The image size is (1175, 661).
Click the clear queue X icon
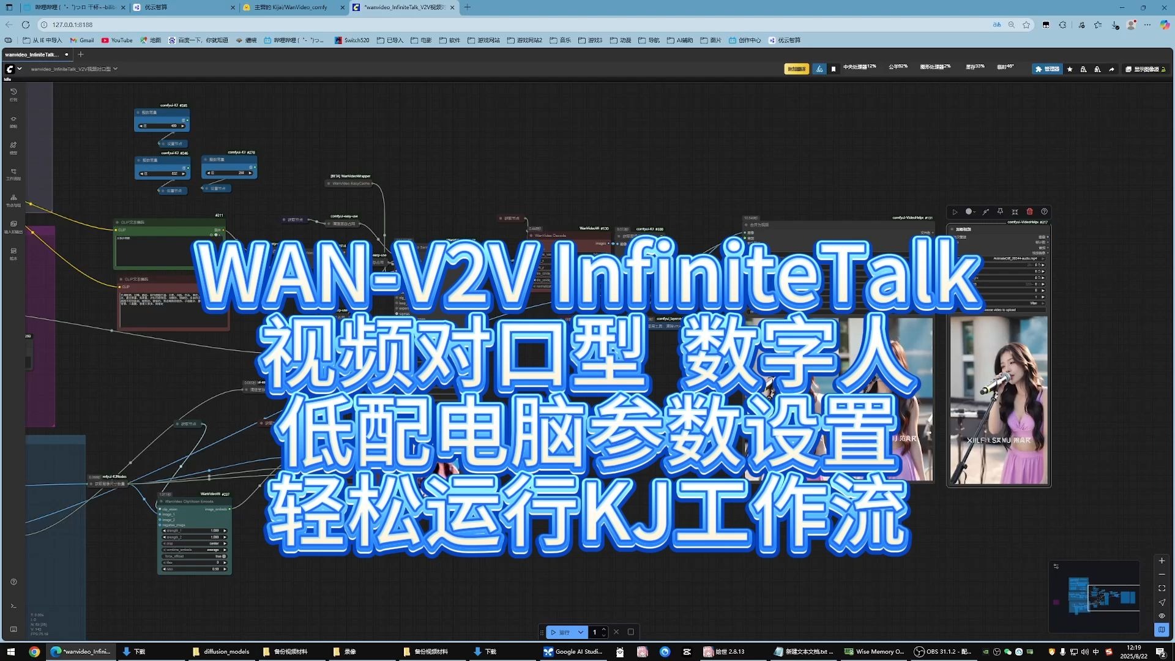616,632
